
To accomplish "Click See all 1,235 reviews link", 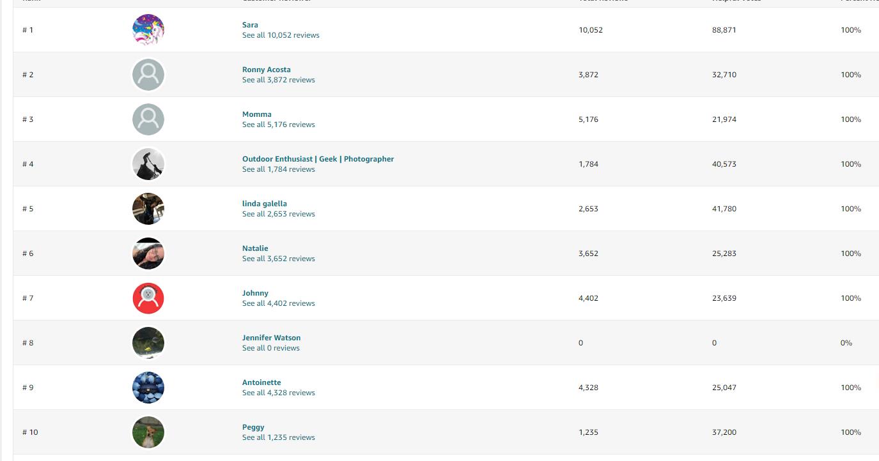I will 279,437.
